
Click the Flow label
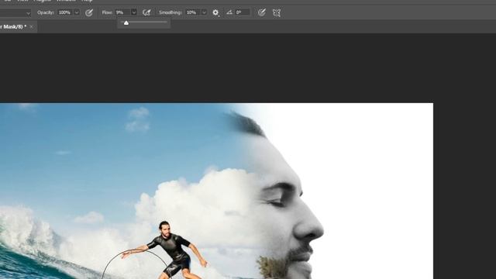pyautogui.click(x=107, y=12)
